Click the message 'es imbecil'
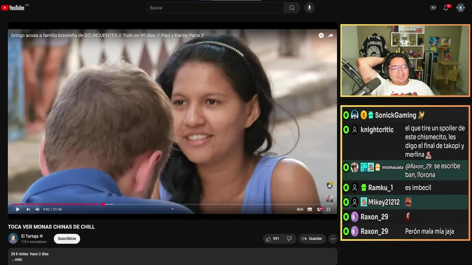 pyautogui.click(x=418, y=188)
